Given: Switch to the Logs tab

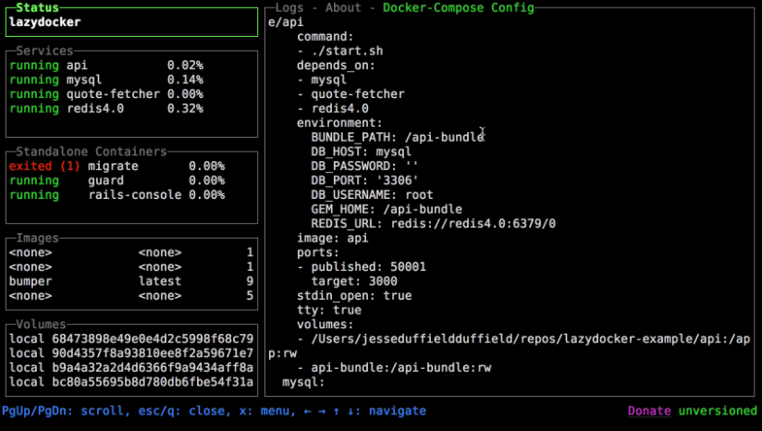Looking at the screenshot, I should 290,8.
